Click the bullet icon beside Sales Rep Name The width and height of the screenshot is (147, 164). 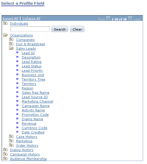17,92
